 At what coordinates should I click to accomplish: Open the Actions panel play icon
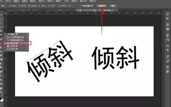click(x=168, y=18)
